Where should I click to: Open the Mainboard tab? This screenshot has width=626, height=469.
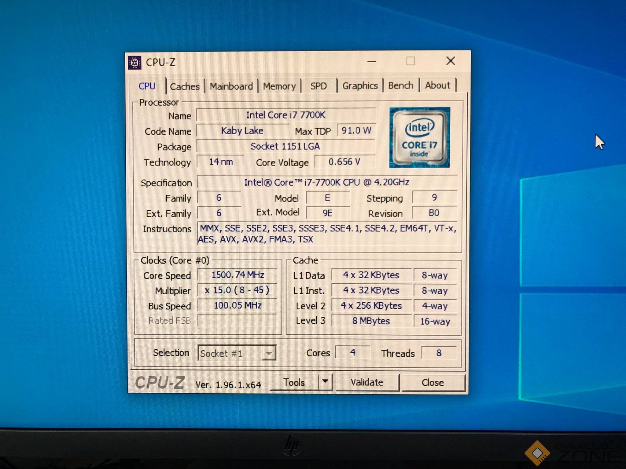tap(231, 86)
